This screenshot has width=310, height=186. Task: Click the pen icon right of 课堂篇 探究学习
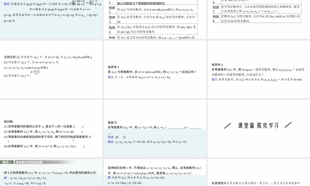(287, 125)
